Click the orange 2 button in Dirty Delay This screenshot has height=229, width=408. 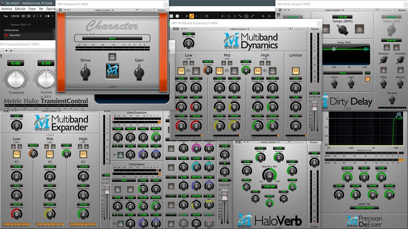pyautogui.click(x=368, y=79)
